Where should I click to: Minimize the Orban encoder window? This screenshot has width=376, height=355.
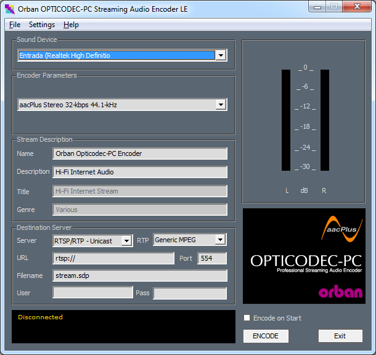point(317,7)
